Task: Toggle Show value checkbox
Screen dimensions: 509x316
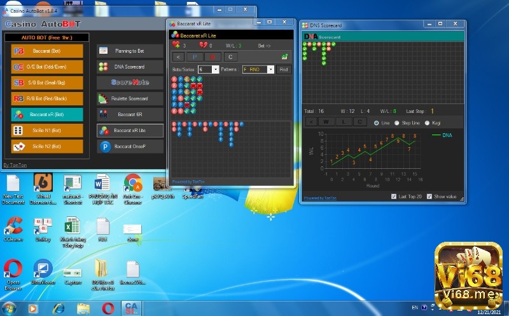Action: [x=429, y=197]
